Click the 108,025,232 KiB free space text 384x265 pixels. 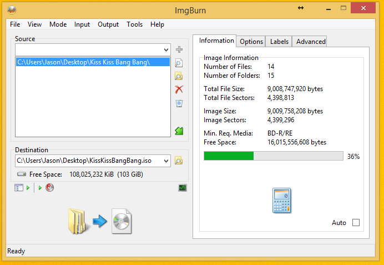point(92,174)
